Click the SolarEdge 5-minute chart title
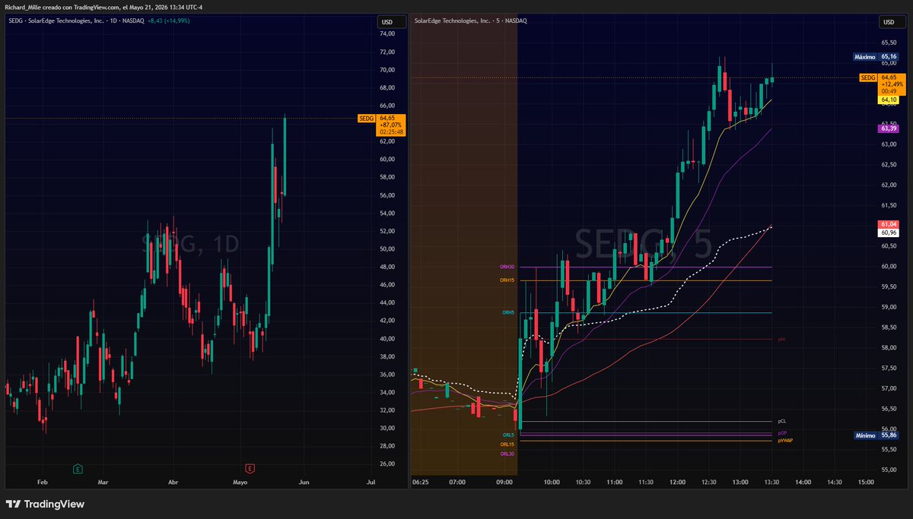 tap(470, 21)
